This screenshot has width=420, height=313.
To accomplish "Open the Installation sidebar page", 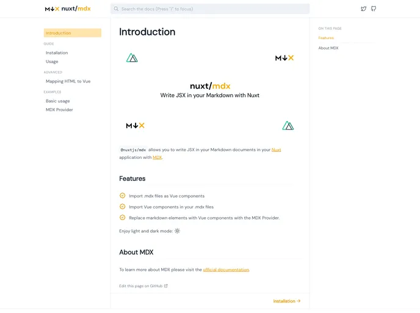I will coord(57,53).
